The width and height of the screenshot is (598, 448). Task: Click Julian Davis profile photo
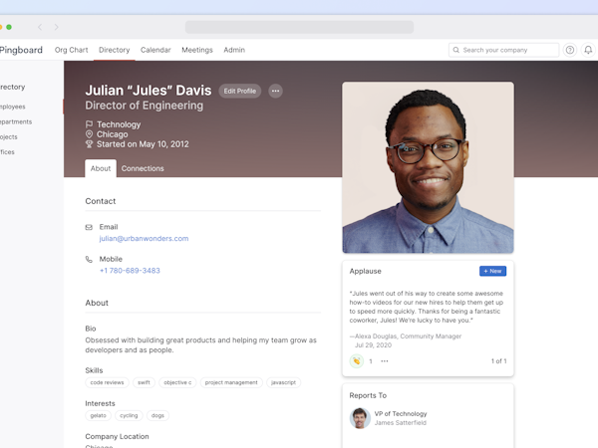428,167
